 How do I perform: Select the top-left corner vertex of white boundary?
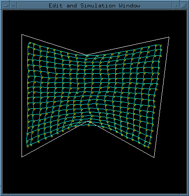click(22, 35)
